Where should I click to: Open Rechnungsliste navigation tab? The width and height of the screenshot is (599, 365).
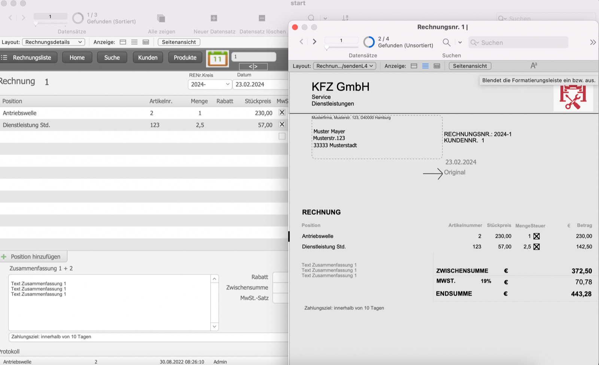(x=28, y=58)
